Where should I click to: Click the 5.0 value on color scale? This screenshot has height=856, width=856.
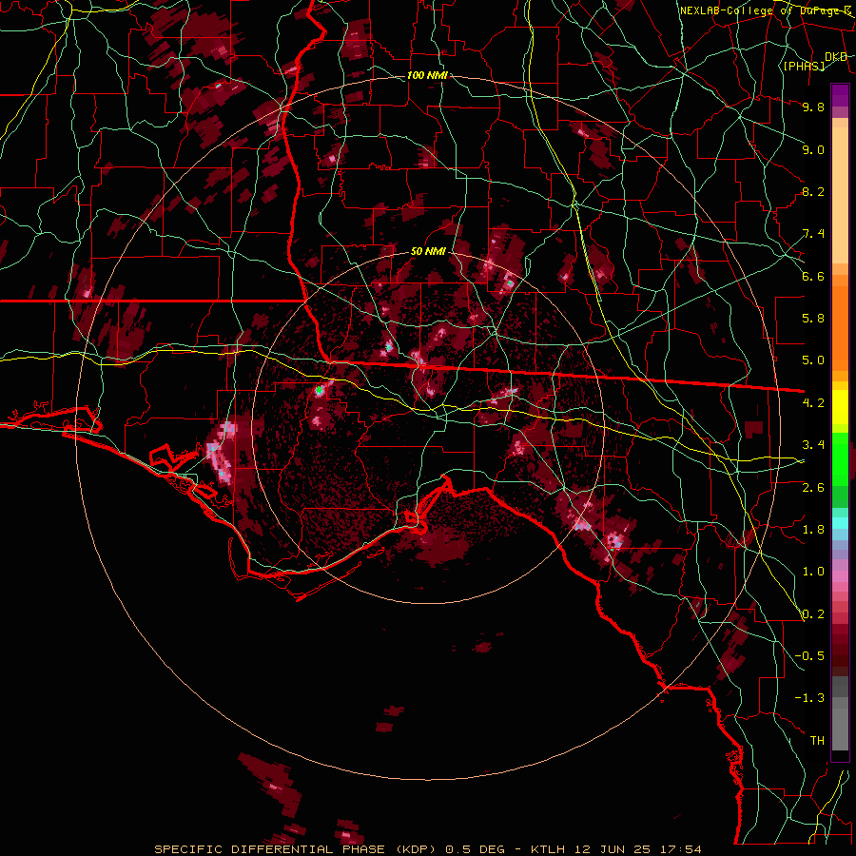[813, 360]
